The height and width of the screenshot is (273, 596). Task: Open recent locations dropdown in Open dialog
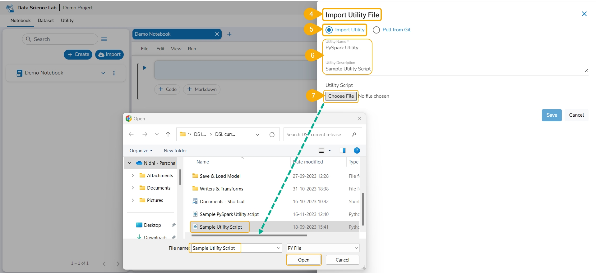[x=157, y=134]
